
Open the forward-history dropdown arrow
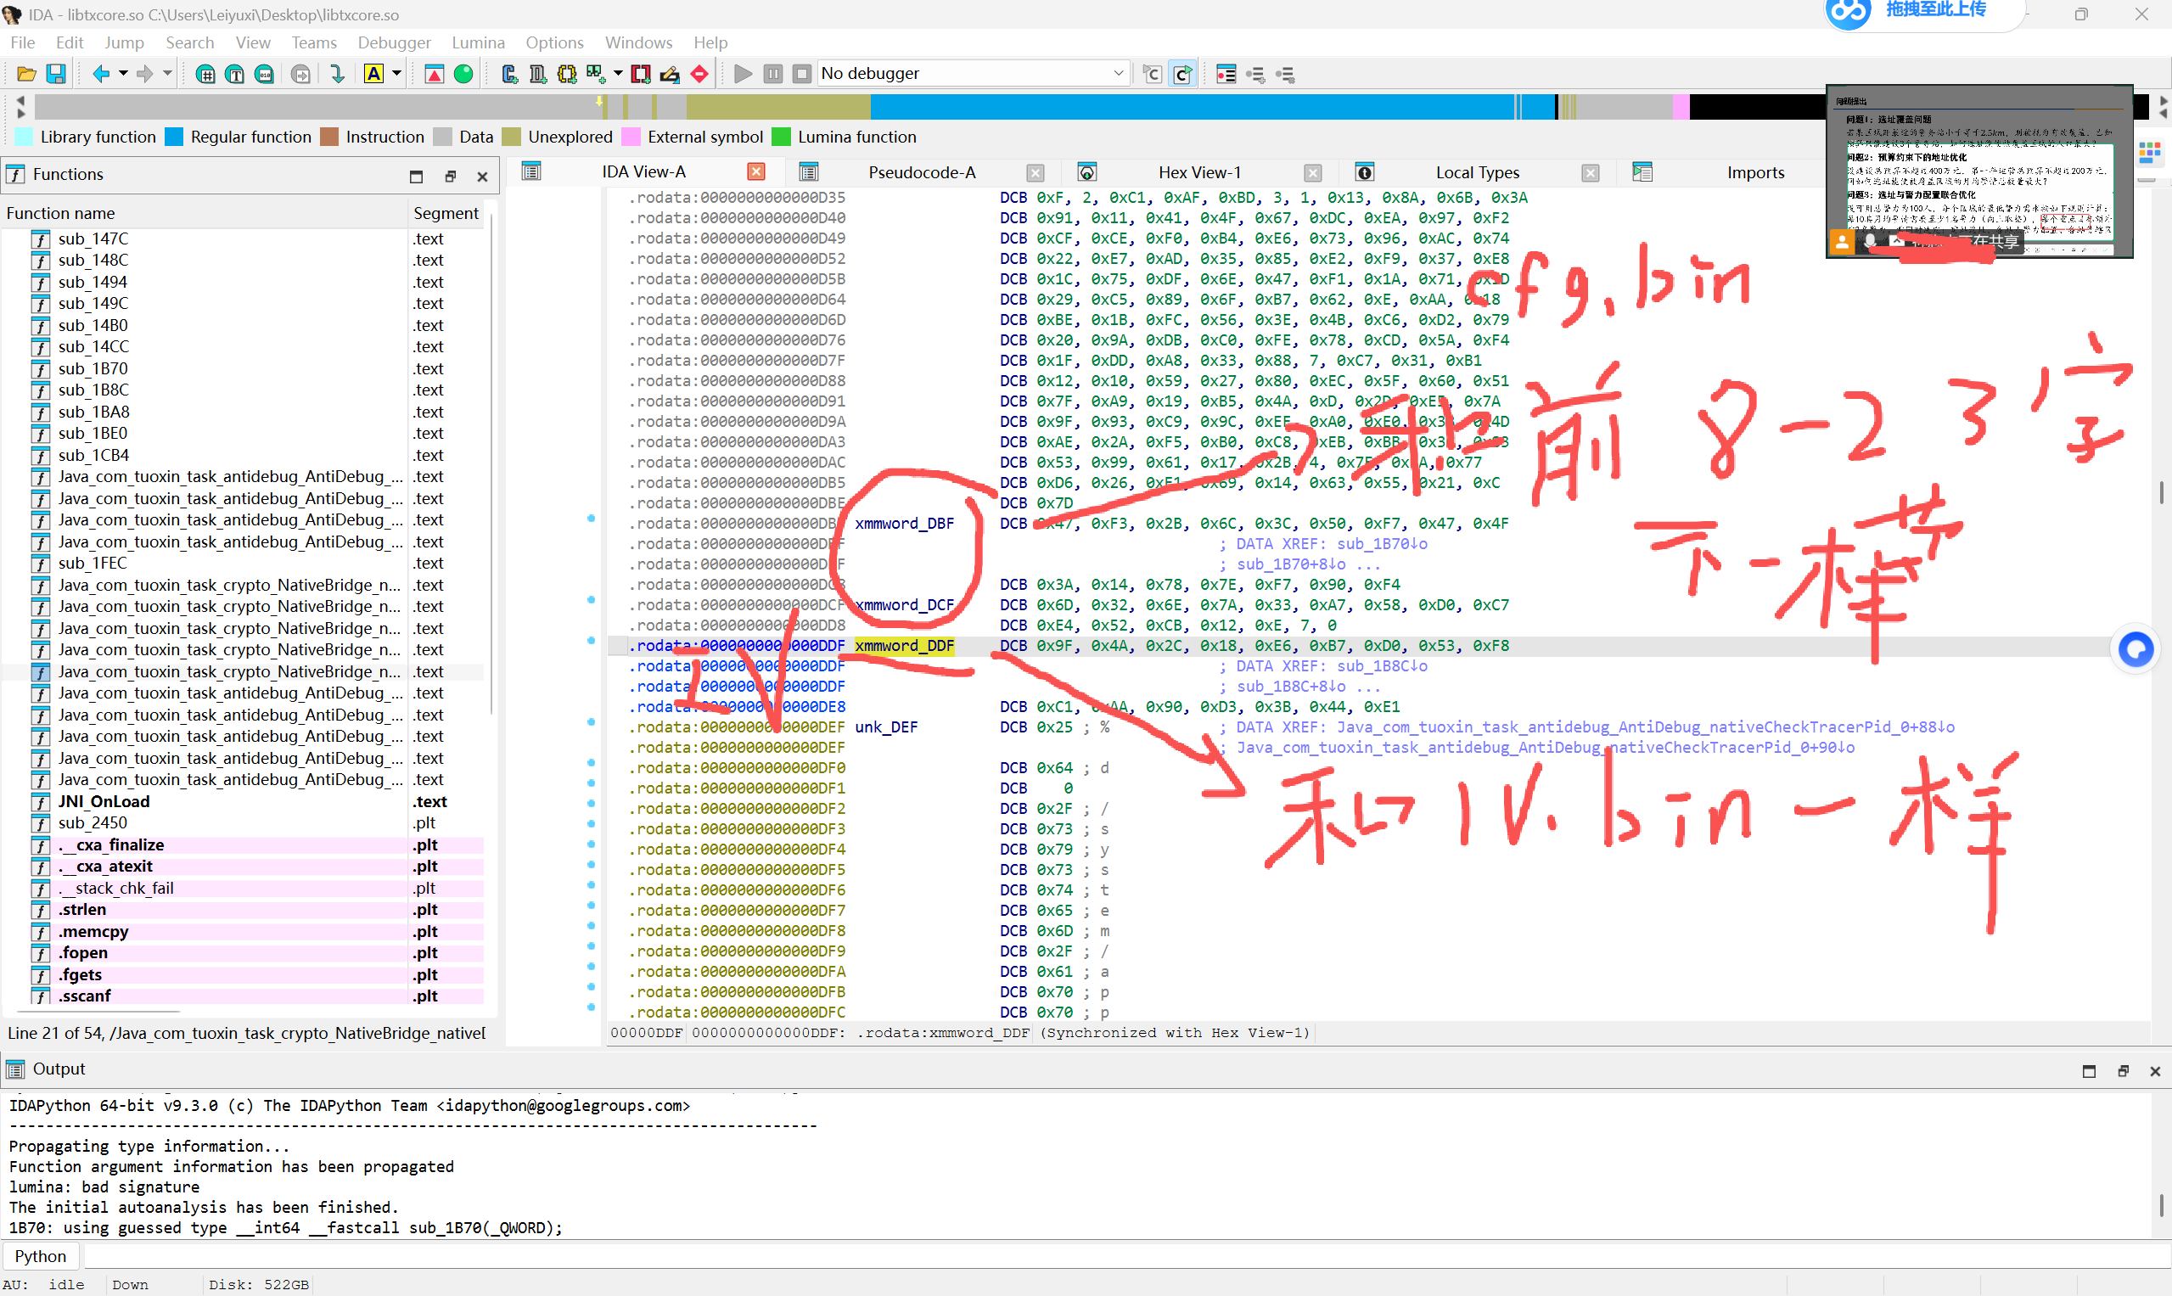coord(167,74)
